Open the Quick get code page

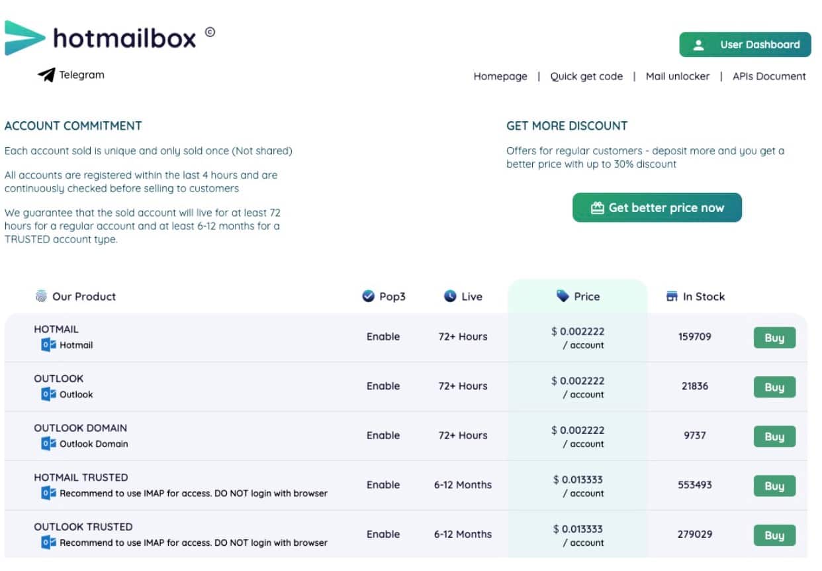click(586, 76)
